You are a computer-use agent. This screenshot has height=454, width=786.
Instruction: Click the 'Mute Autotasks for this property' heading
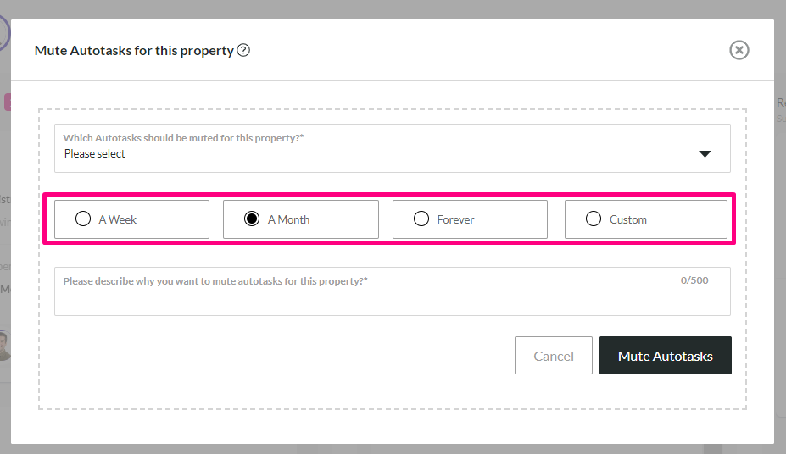coord(134,51)
